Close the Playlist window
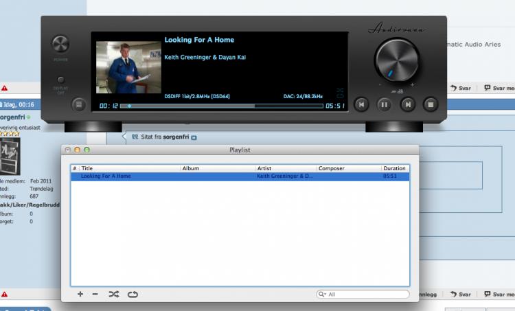Screen dimensions: 515x311 click(68, 150)
